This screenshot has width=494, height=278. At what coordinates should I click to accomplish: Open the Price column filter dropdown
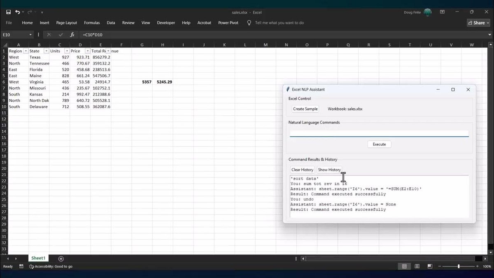87,51
